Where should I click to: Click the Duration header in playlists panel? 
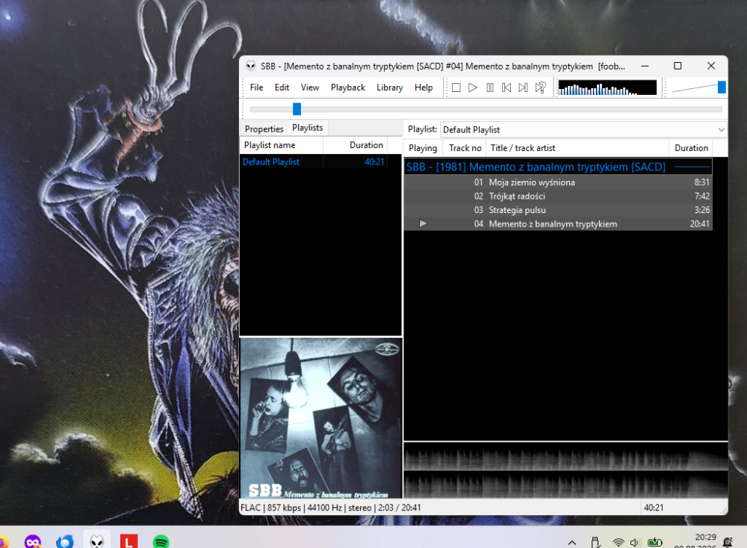click(356, 145)
